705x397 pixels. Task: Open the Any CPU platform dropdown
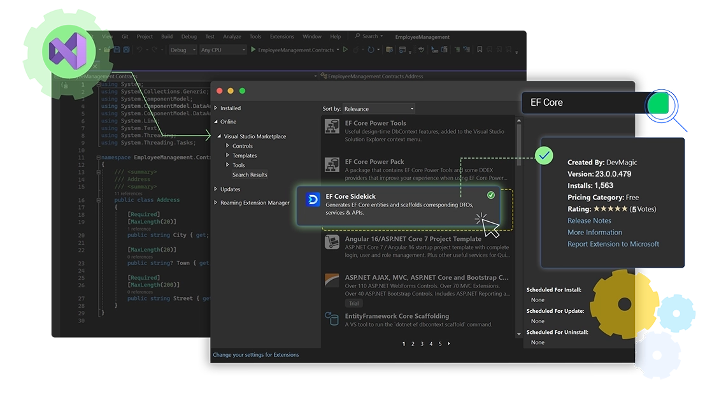pyautogui.click(x=223, y=50)
